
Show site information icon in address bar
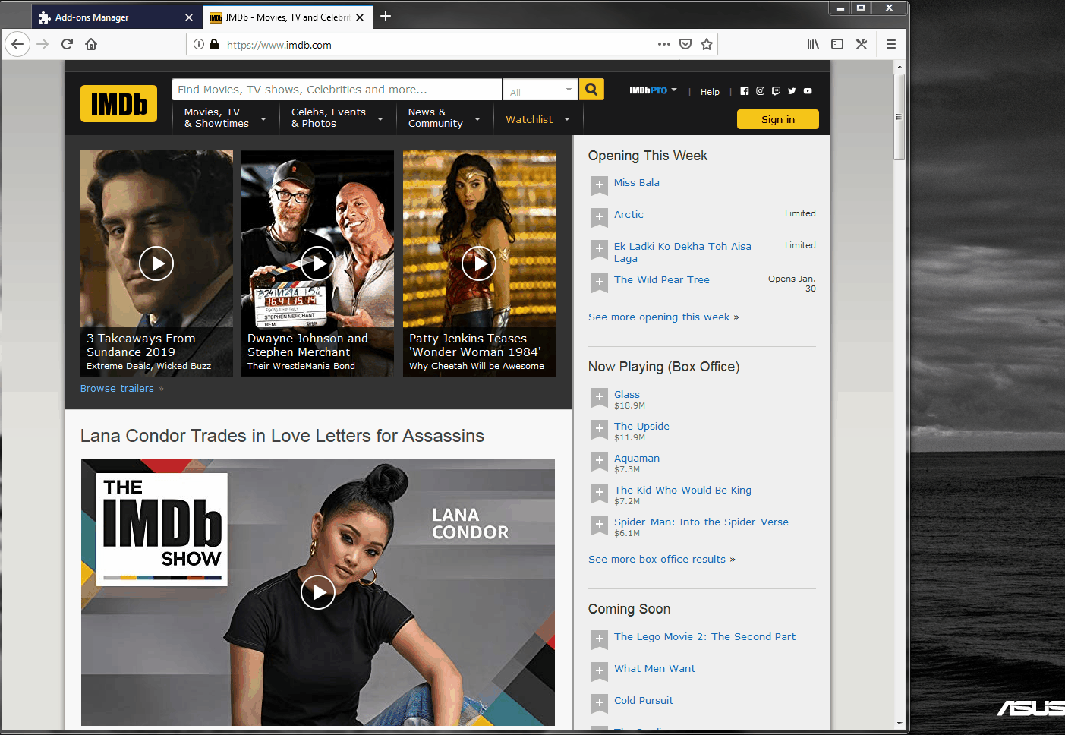tap(199, 44)
